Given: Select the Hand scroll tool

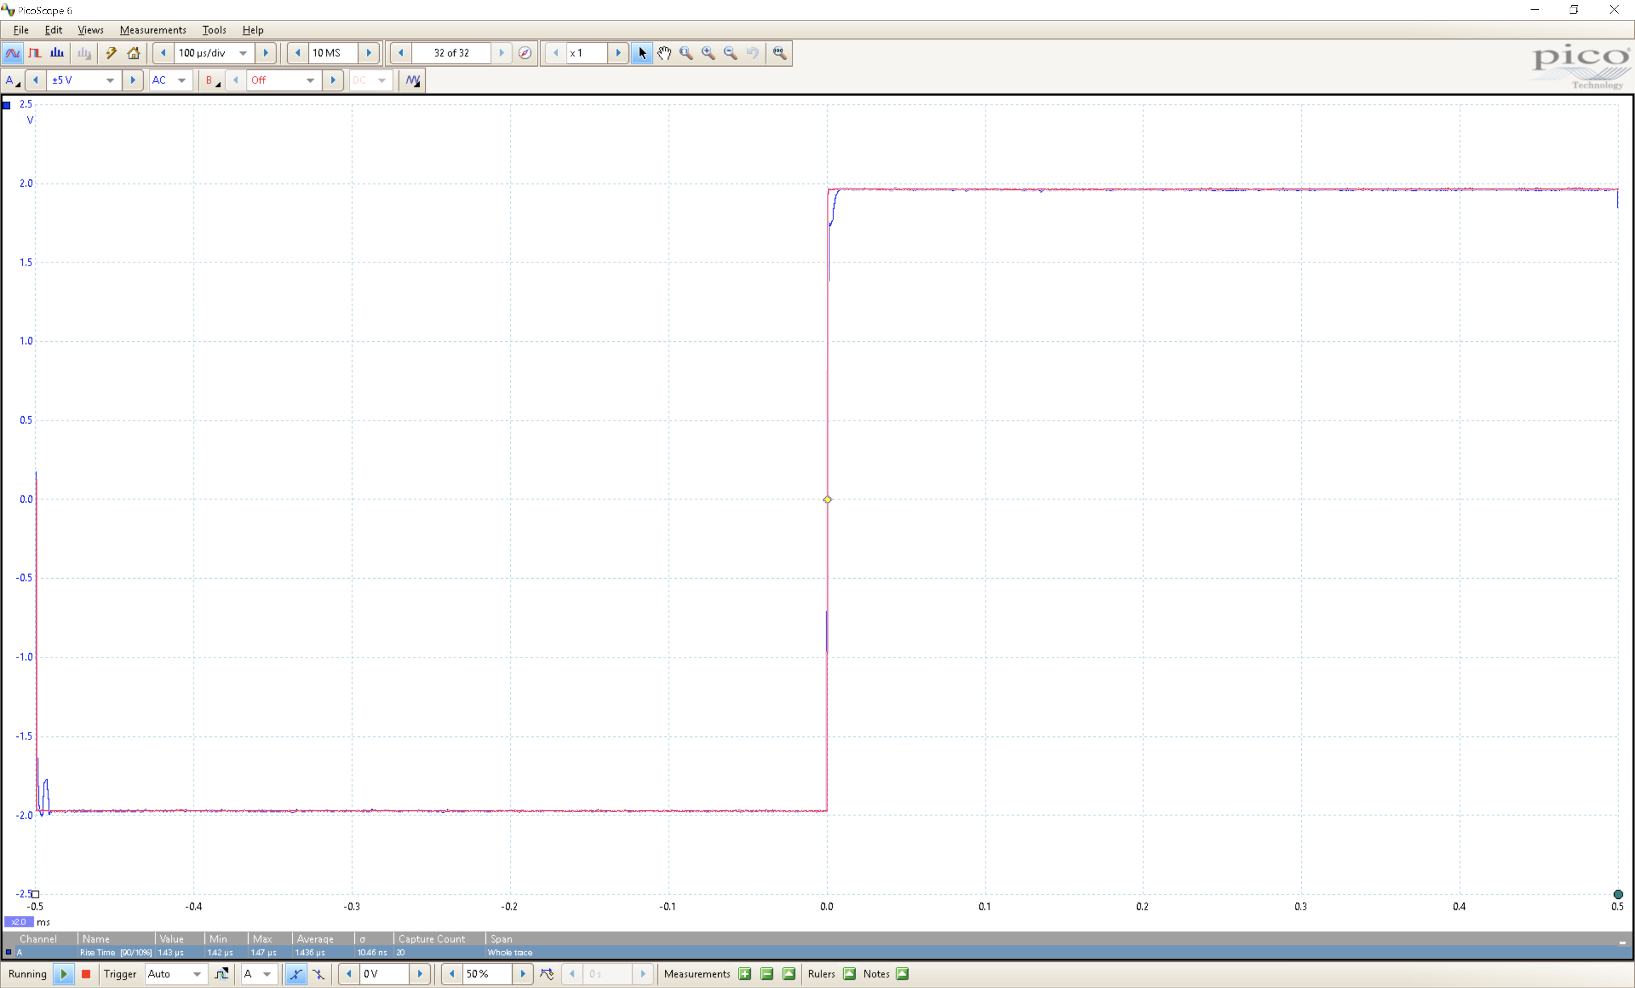Looking at the screenshot, I should (664, 53).
